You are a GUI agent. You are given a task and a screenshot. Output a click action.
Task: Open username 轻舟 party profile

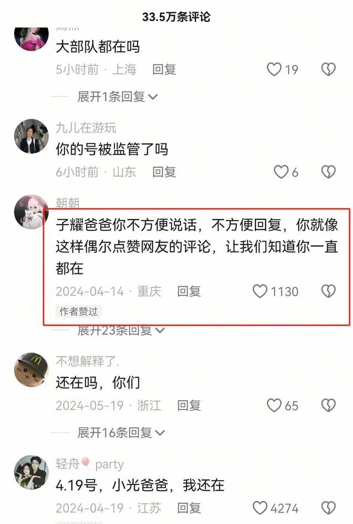90,464
